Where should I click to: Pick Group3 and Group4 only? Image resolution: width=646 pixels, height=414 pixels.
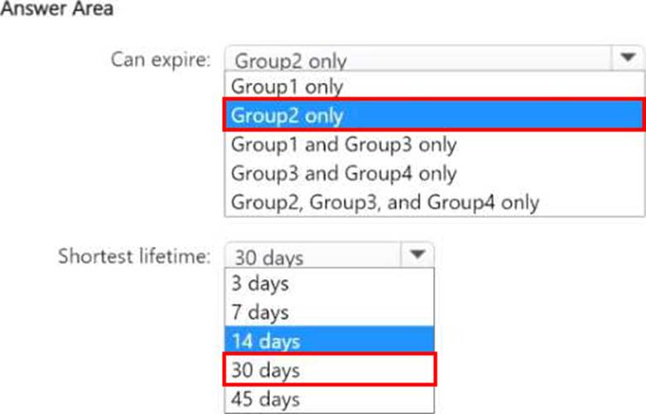click(x=434, y=173)
